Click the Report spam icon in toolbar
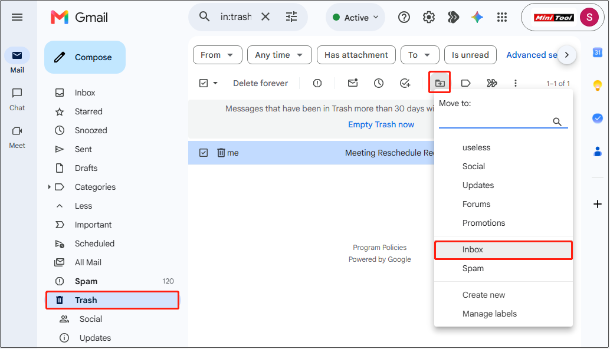The width and height of the screenshot is (610, 349). click(317, 83)
